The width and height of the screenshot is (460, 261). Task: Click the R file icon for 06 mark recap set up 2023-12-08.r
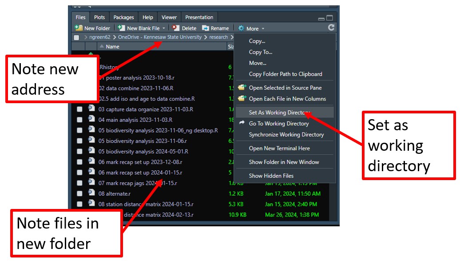pos(91,161)
